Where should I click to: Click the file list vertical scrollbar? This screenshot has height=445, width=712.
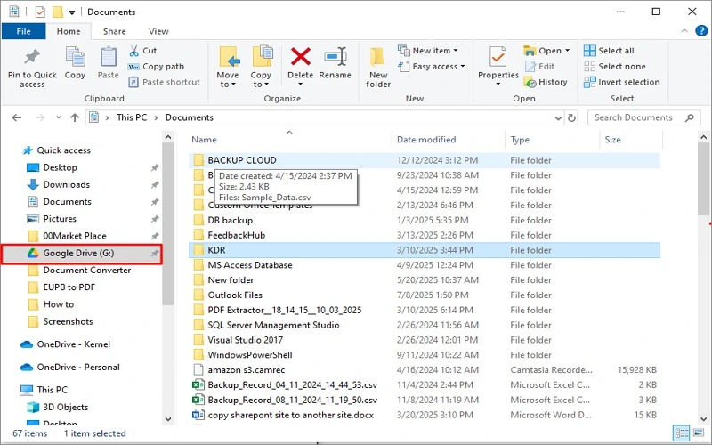704,178
